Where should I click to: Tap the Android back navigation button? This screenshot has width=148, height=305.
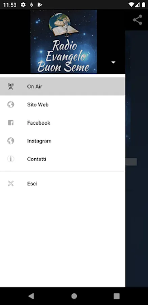point(31,296)
